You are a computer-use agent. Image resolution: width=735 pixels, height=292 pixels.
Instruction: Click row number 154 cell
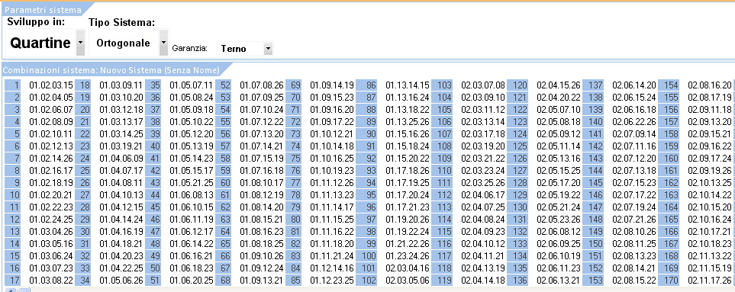669,85
